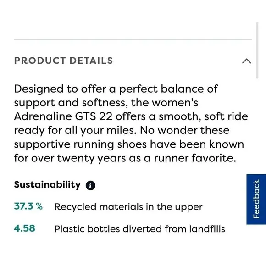Click "Recycled materials in the upper" text
Screen dimensions: 266x266
(x=128, y=207)
